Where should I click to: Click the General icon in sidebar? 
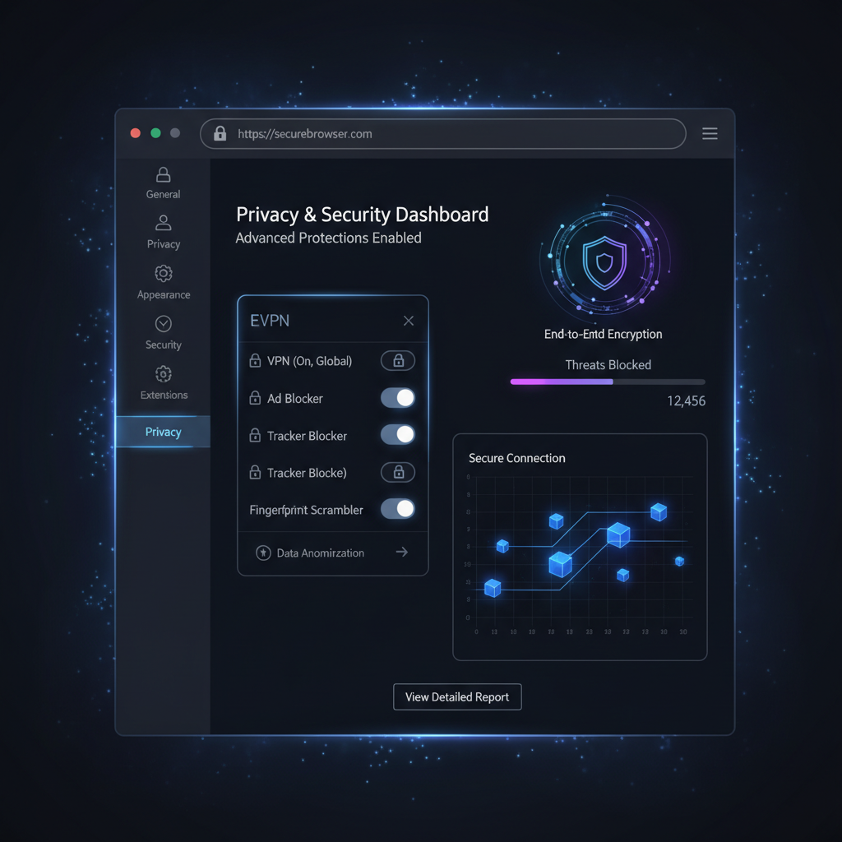(163, 174)
